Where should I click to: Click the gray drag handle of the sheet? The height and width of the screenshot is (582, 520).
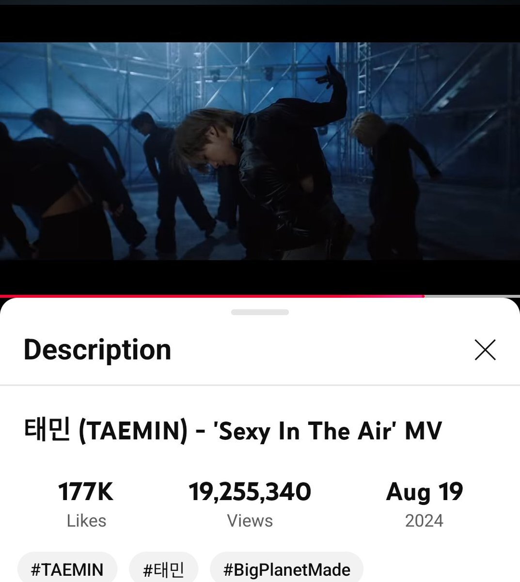click(260, 312)
